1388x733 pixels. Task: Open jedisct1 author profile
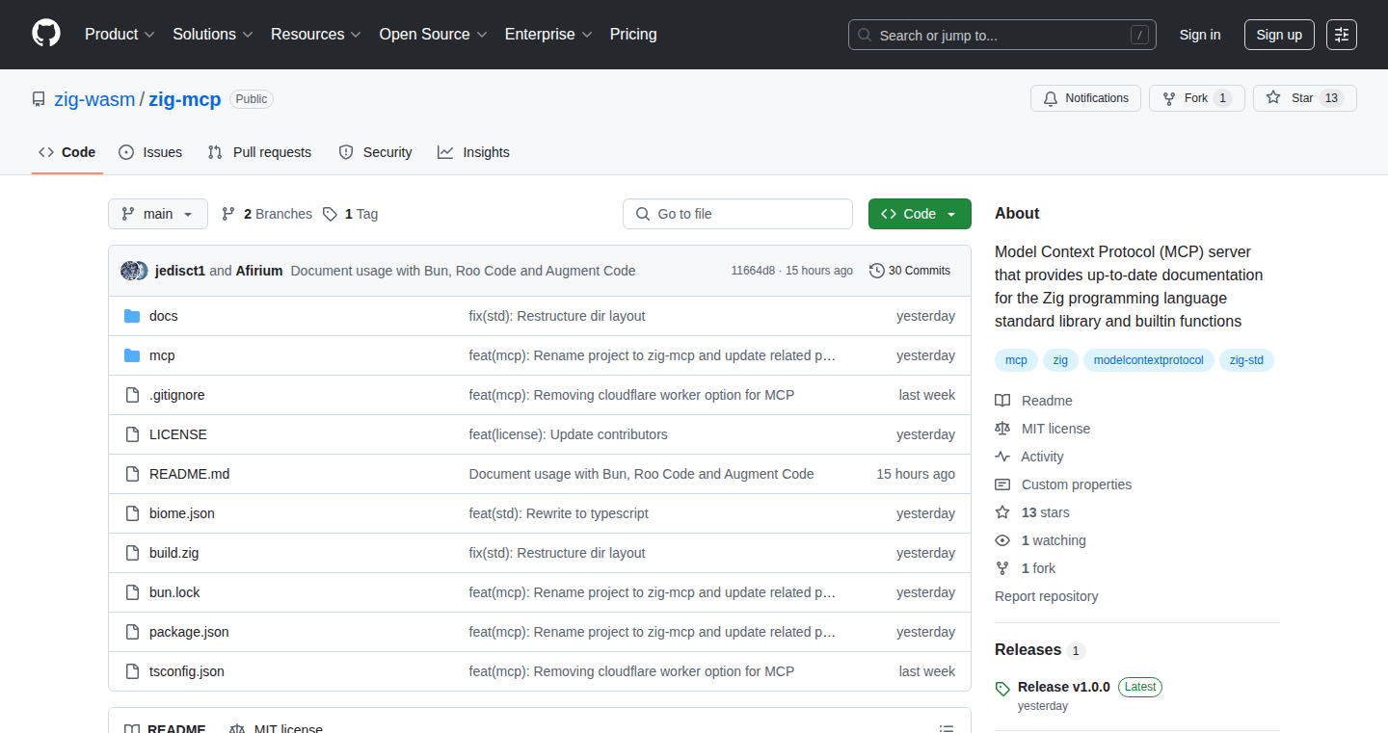click(x=180, y=271)
